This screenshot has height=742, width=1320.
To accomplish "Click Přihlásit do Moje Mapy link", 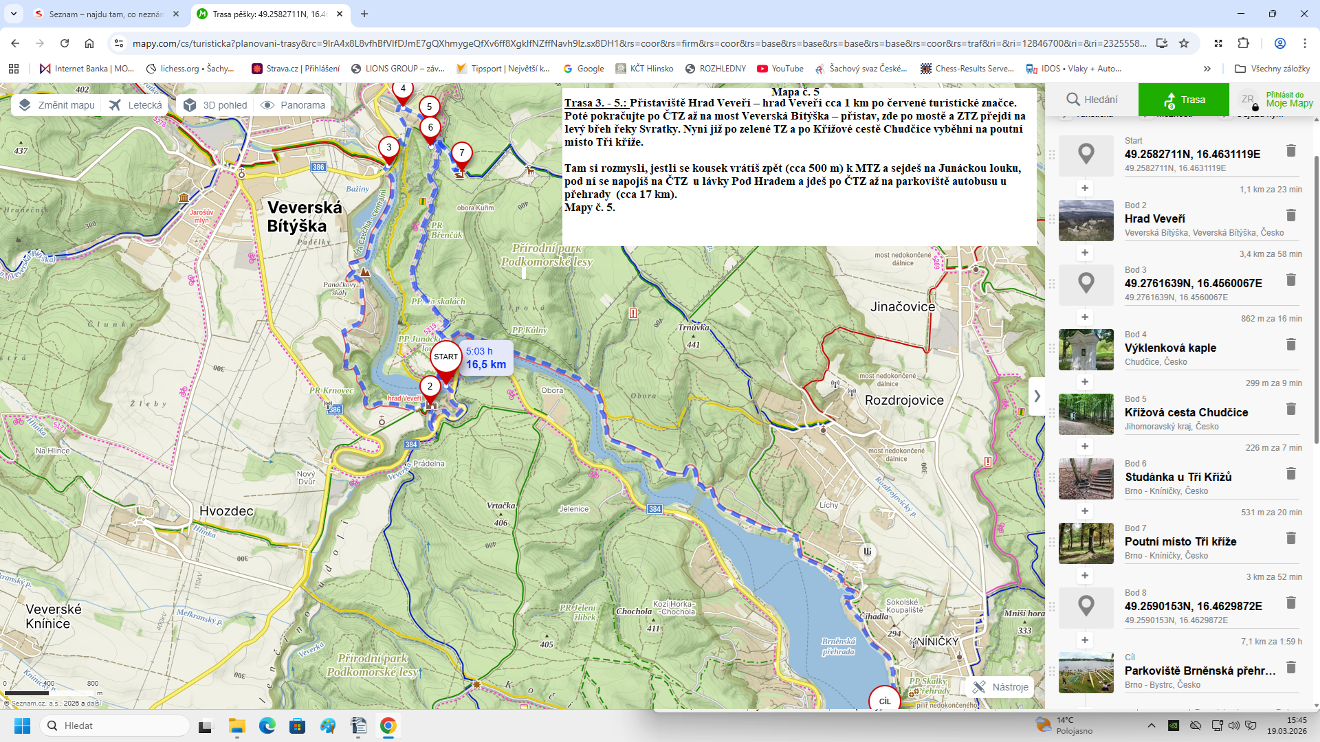I will pos(1289,100).
